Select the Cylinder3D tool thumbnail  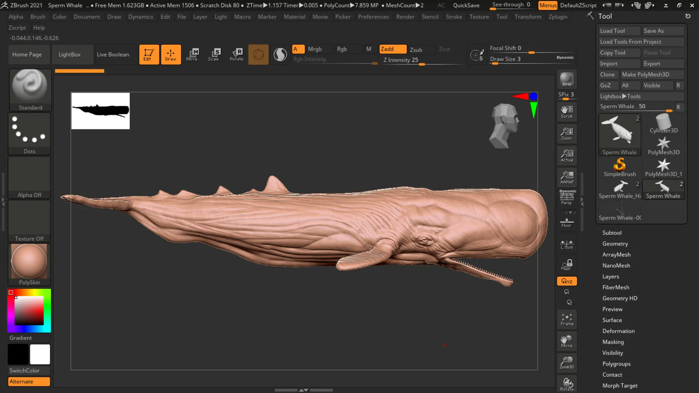coord(664,124)
